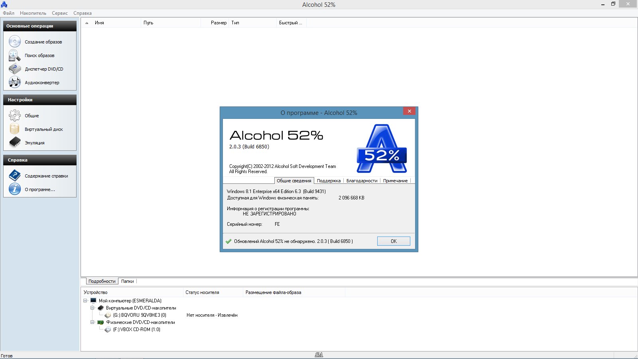Open Виртуальный диск settings link
Viewport: 638px width, 359px height.
(44, 129)
